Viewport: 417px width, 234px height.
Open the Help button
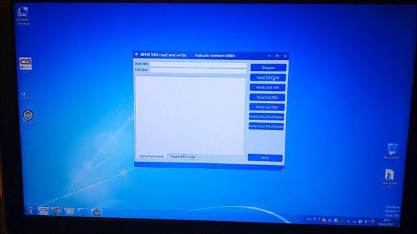tap(265, 158)
